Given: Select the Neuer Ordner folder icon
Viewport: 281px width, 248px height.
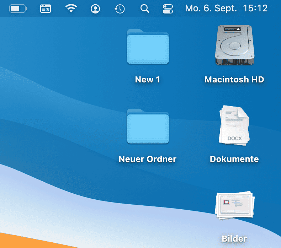Looking at the screenshot, I should [x=148, y=127].
